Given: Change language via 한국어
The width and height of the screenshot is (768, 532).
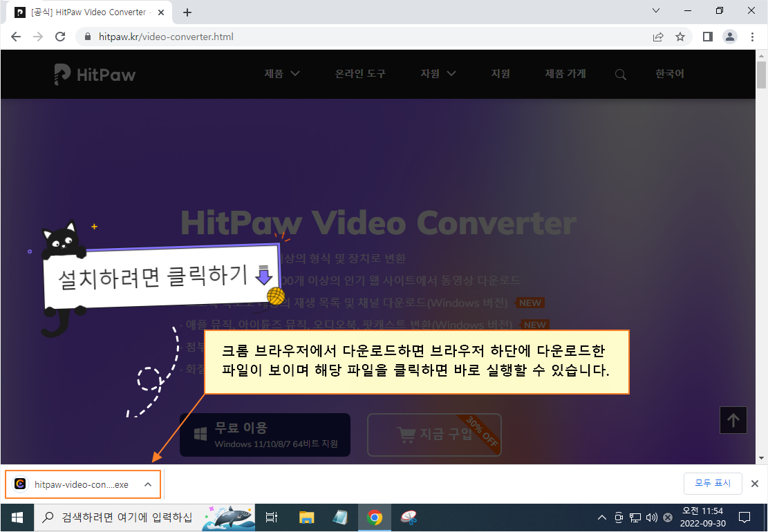Looking at the screenshot, I should (x=670, y=73).
